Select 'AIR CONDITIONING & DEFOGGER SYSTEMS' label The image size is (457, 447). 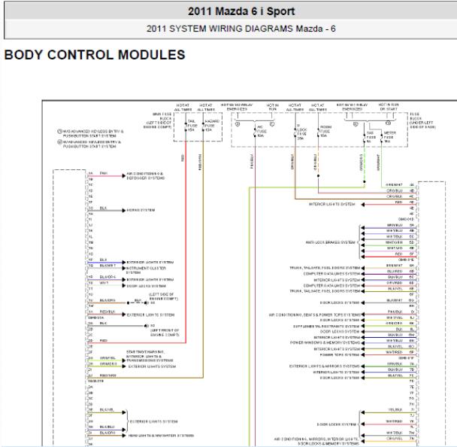click(145, 175)
